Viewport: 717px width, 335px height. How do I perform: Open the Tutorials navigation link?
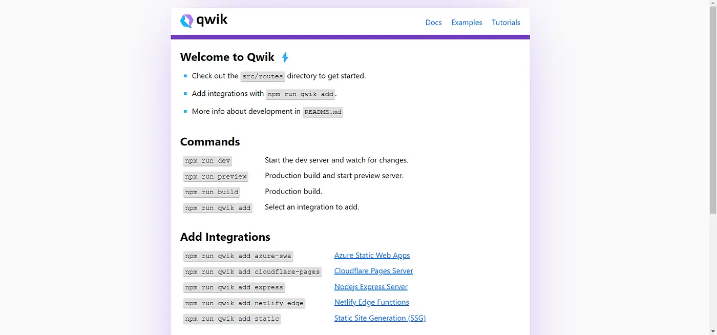(x=506, y=22)
